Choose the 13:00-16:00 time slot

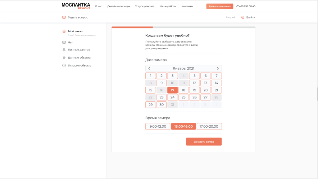point(183,126)
